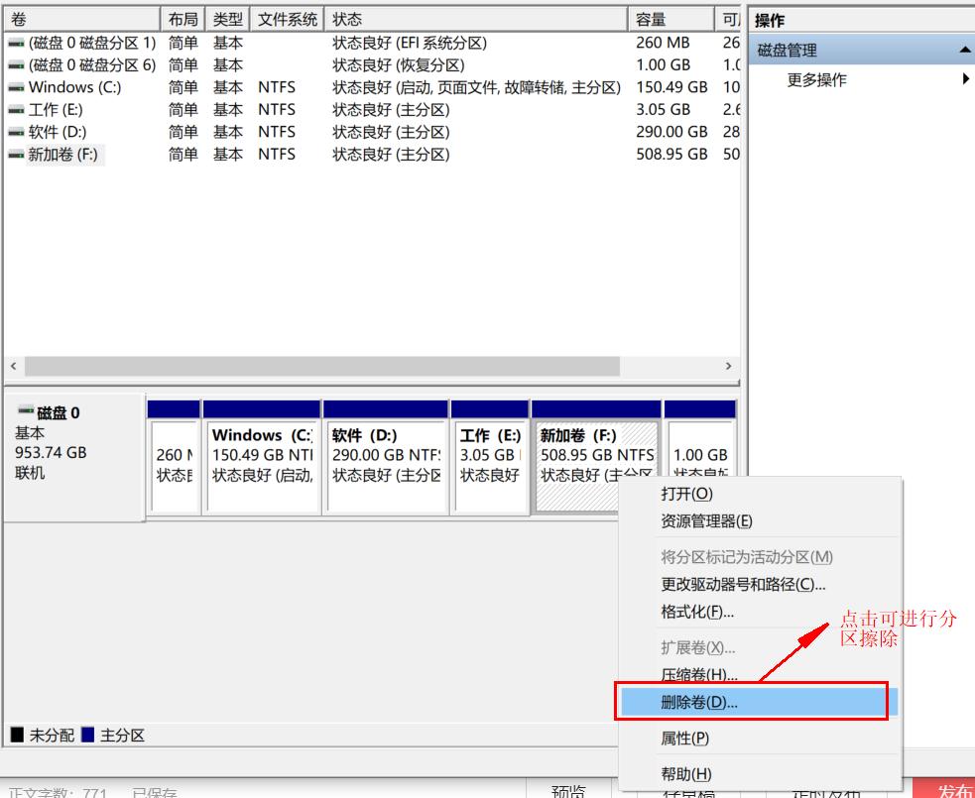
Task: Click the red 发布 button
Action: (955, 790)
